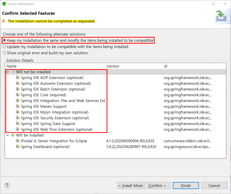Click the feature icon for Spring IDE Maven Support
The width and height of the screenshot is (231, 194).
[18, 106]
